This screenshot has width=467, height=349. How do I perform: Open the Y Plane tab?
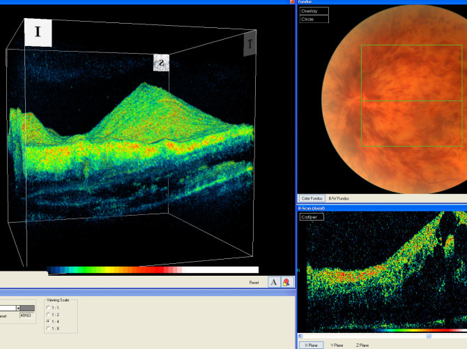click(x=337, y=345)
